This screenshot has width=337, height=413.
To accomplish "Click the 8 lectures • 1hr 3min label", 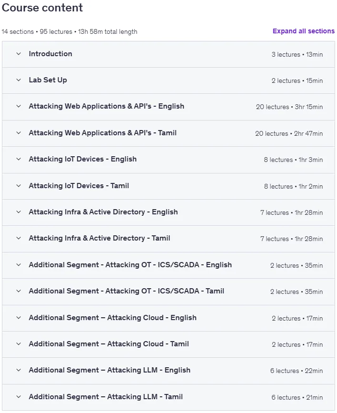I will tap(293, 160).
